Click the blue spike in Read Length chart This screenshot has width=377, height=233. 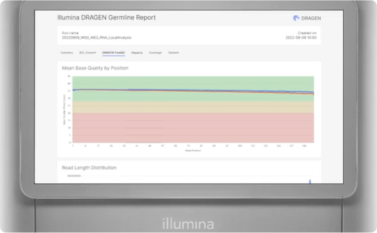click(x=310, y=181)
